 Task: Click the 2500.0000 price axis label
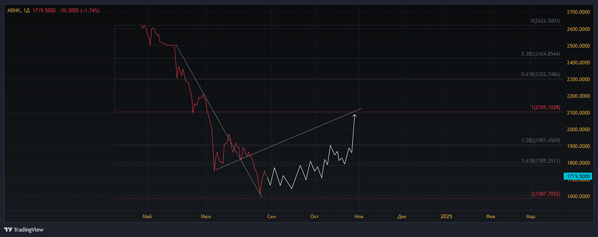tap(578, 46)
